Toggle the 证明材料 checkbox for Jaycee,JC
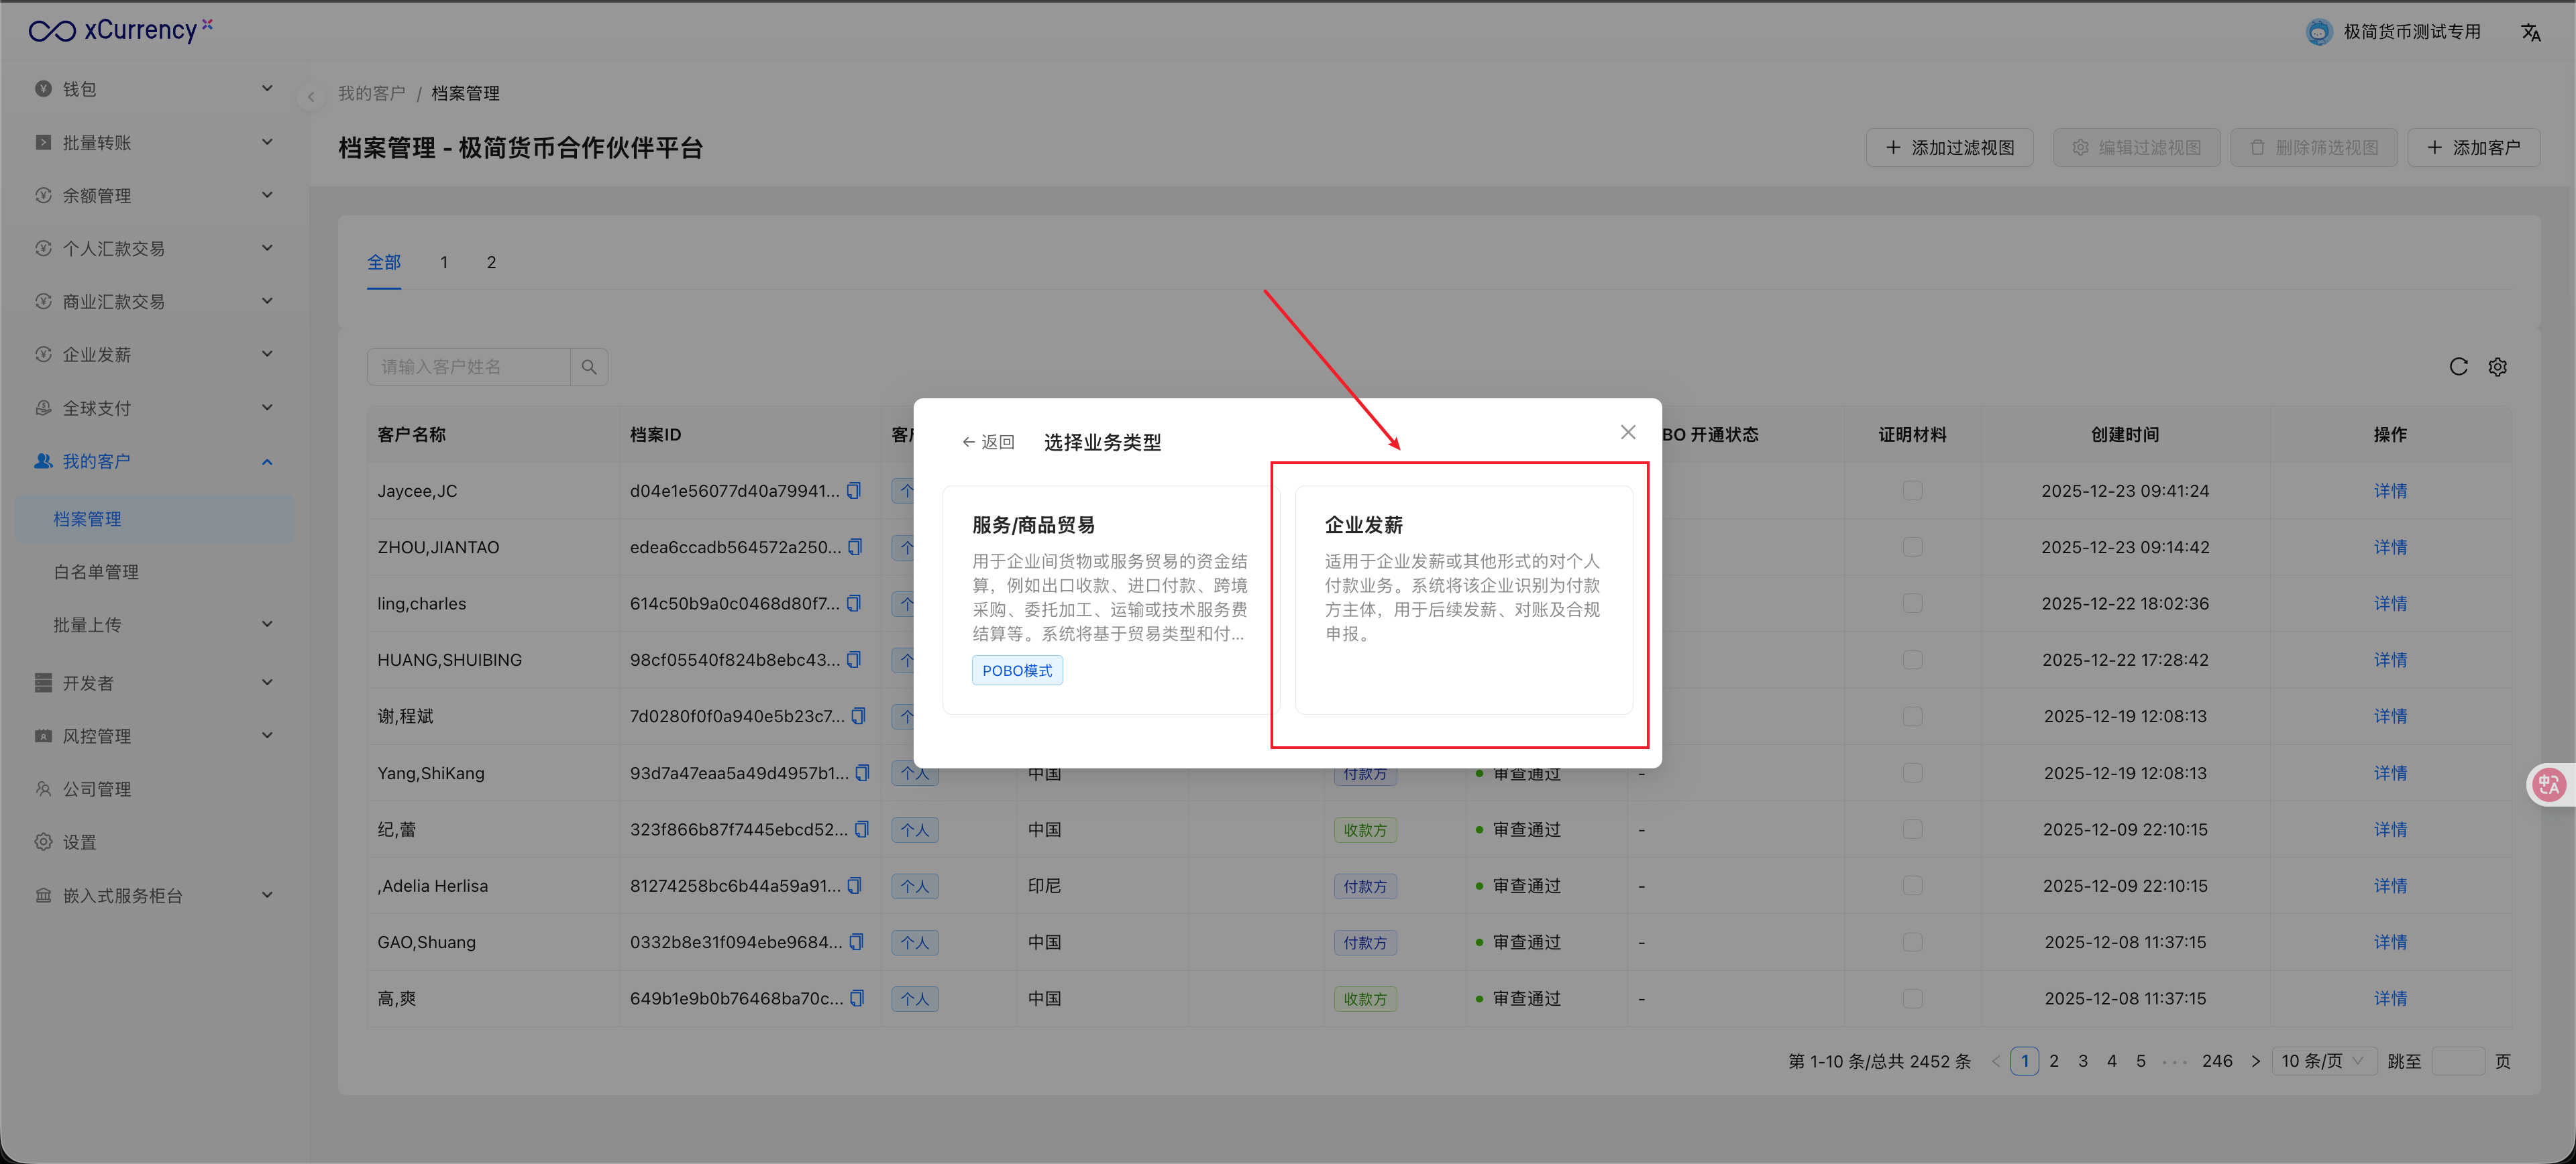Viewport: 2576px width, 1164px height. 1912,491
